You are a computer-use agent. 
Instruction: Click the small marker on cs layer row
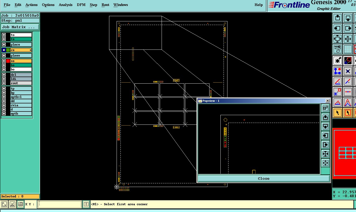(30, 50)
